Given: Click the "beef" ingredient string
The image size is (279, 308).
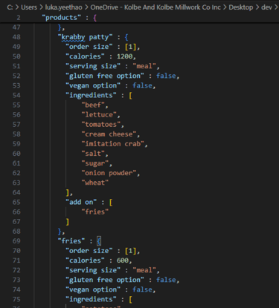Looking at the screenshot, I should pyautogui.click(x=93, y=105).
